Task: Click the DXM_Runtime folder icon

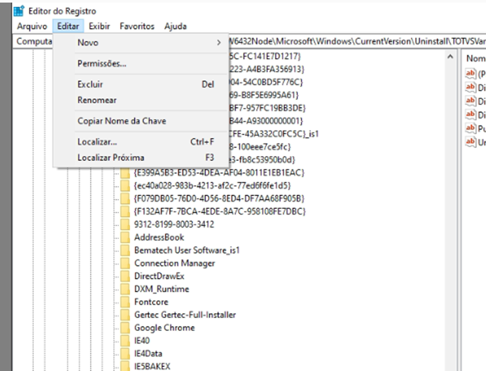Action: click(125, 289)
